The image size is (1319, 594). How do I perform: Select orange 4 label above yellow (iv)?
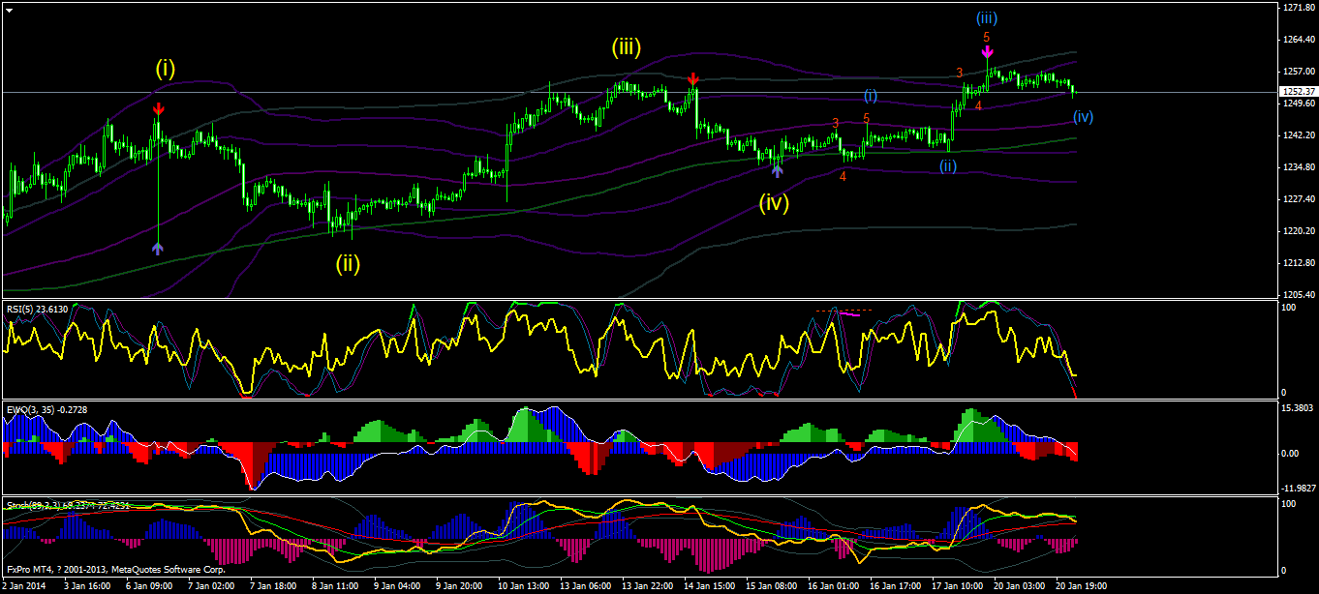(843, 176)
